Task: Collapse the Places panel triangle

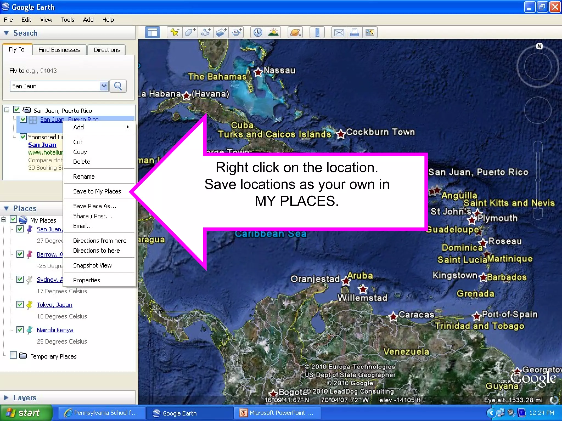Action: point(7,208)
